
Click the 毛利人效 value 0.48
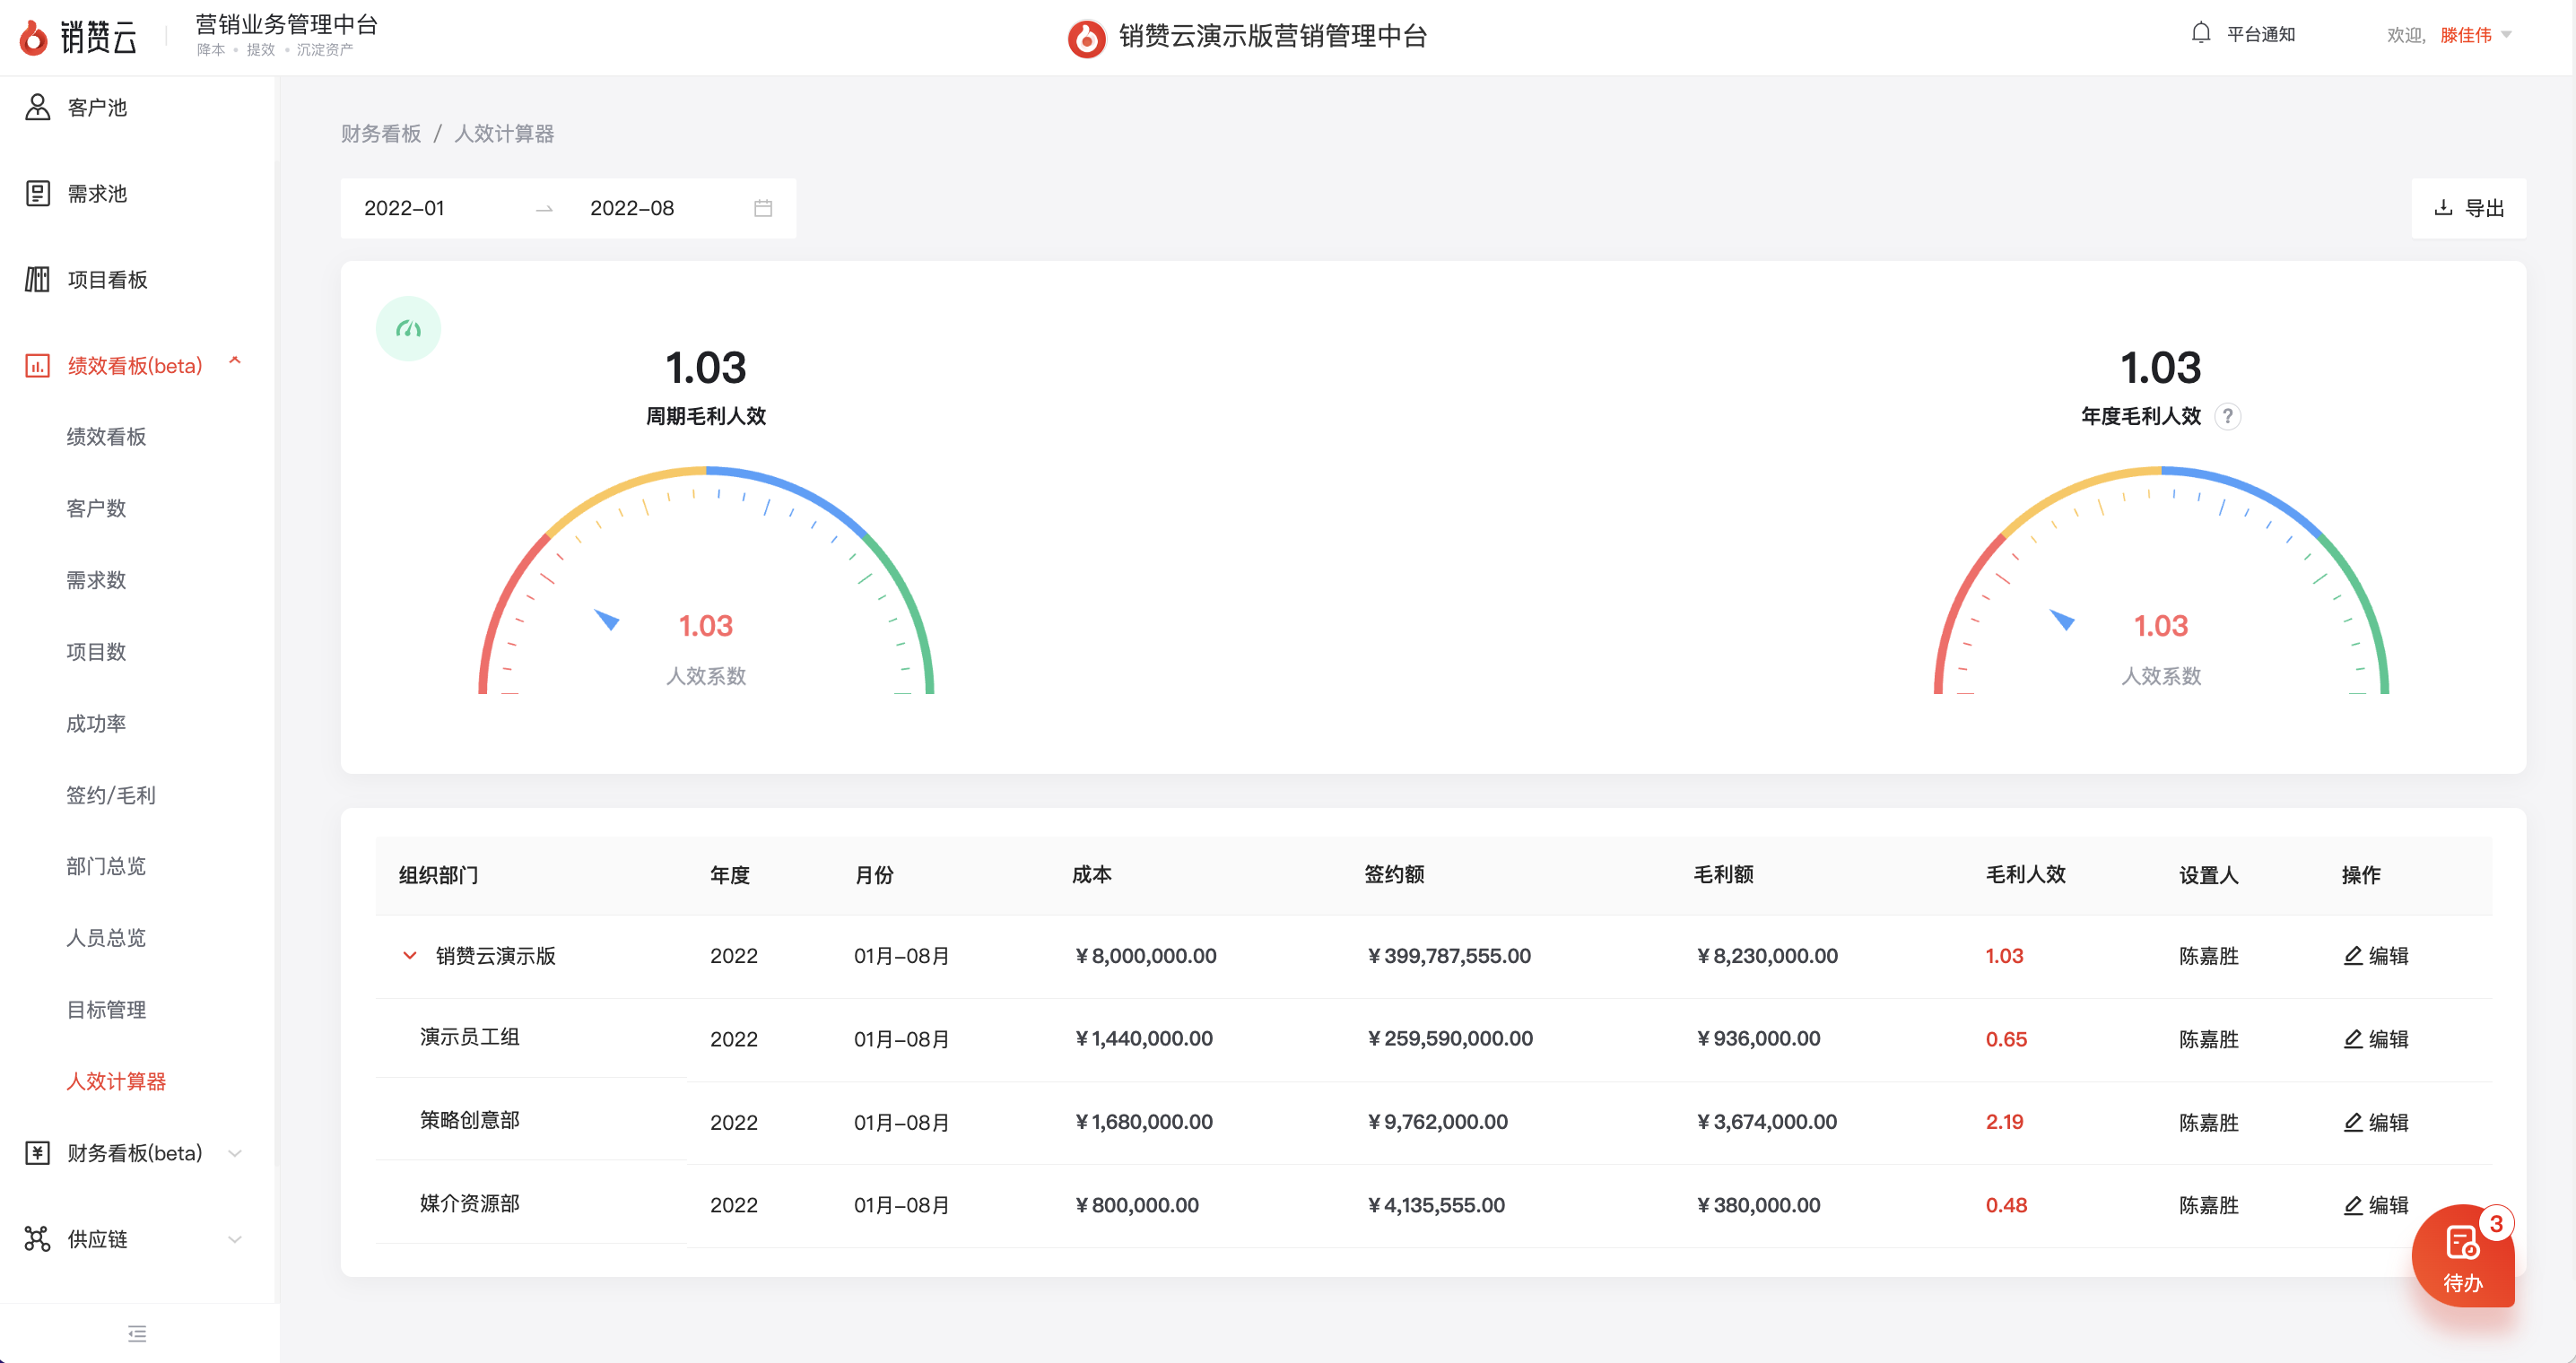coord(2006,1205)
